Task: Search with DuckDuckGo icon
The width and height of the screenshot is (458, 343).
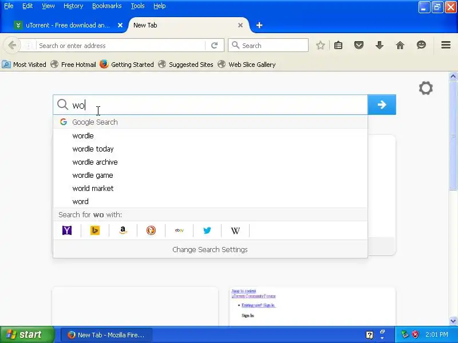Action: (x=151, y=230)
